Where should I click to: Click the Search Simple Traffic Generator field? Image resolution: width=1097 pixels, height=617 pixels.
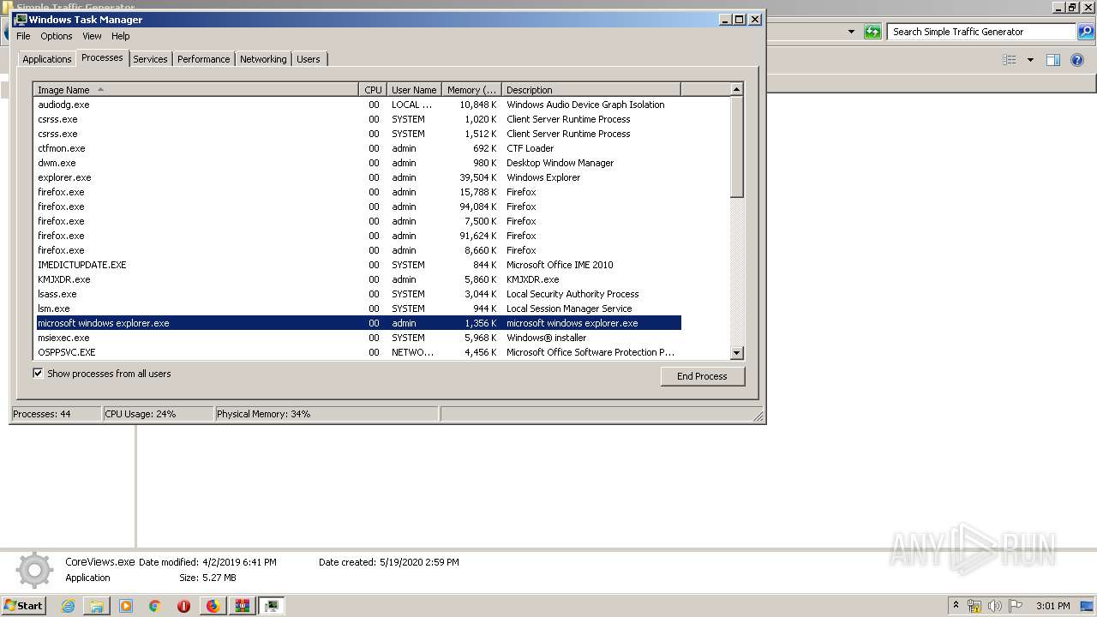981,32
